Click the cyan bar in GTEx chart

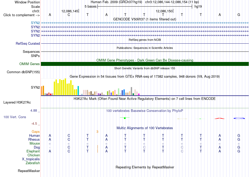pos(78,91)
